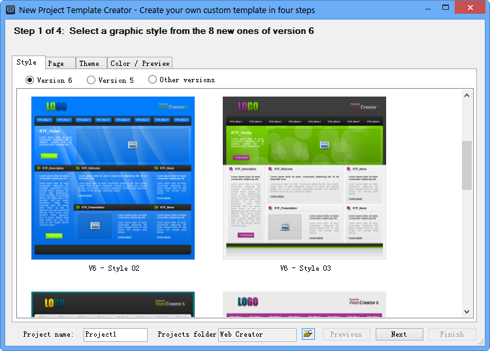The height and width of the screenshot is (351, 490).
Task: Click the Previous button
Action: click(x=346, y=334)
